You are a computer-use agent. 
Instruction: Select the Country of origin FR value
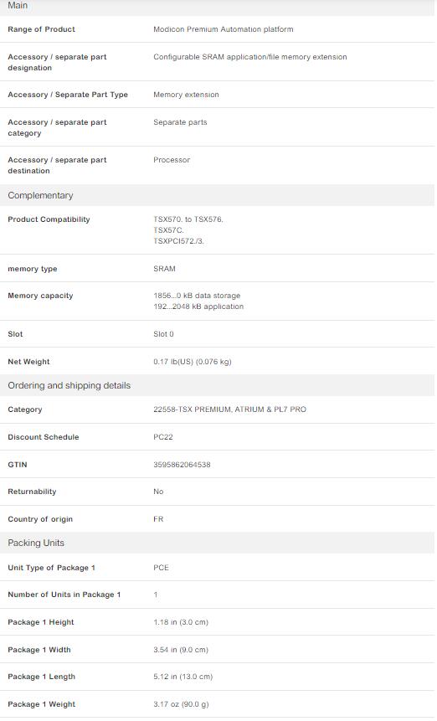158,519
